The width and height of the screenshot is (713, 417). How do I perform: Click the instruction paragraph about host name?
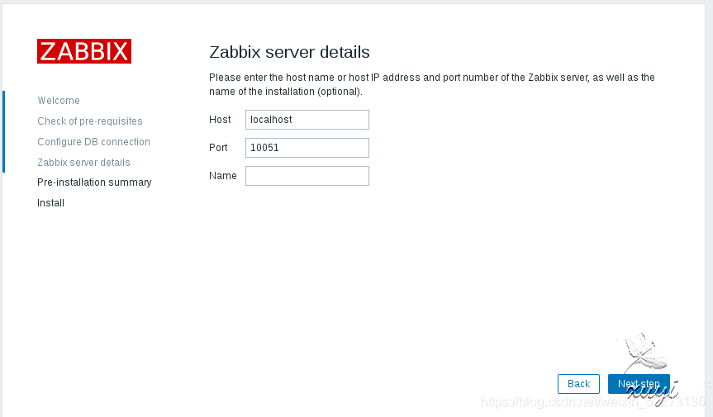pos(432,84)
